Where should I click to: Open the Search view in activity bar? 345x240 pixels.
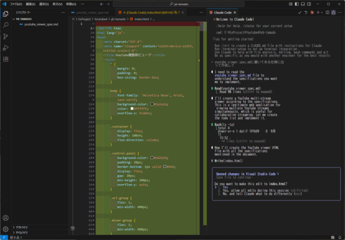(x=5, y=25)
